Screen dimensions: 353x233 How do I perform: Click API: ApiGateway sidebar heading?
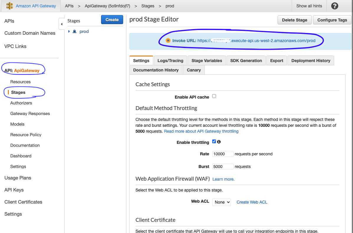pyautogui.click(x=22, y=71)
